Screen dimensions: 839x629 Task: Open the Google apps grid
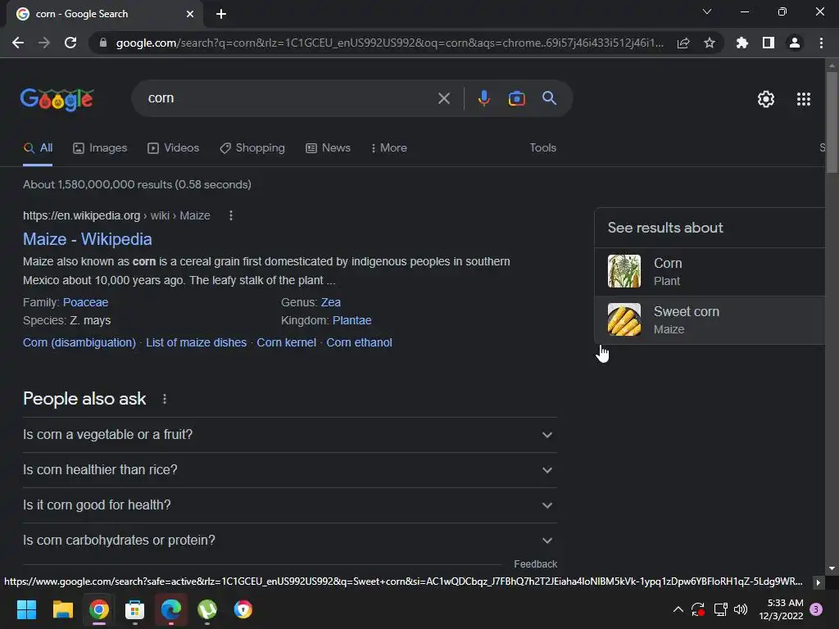point(803,99)
